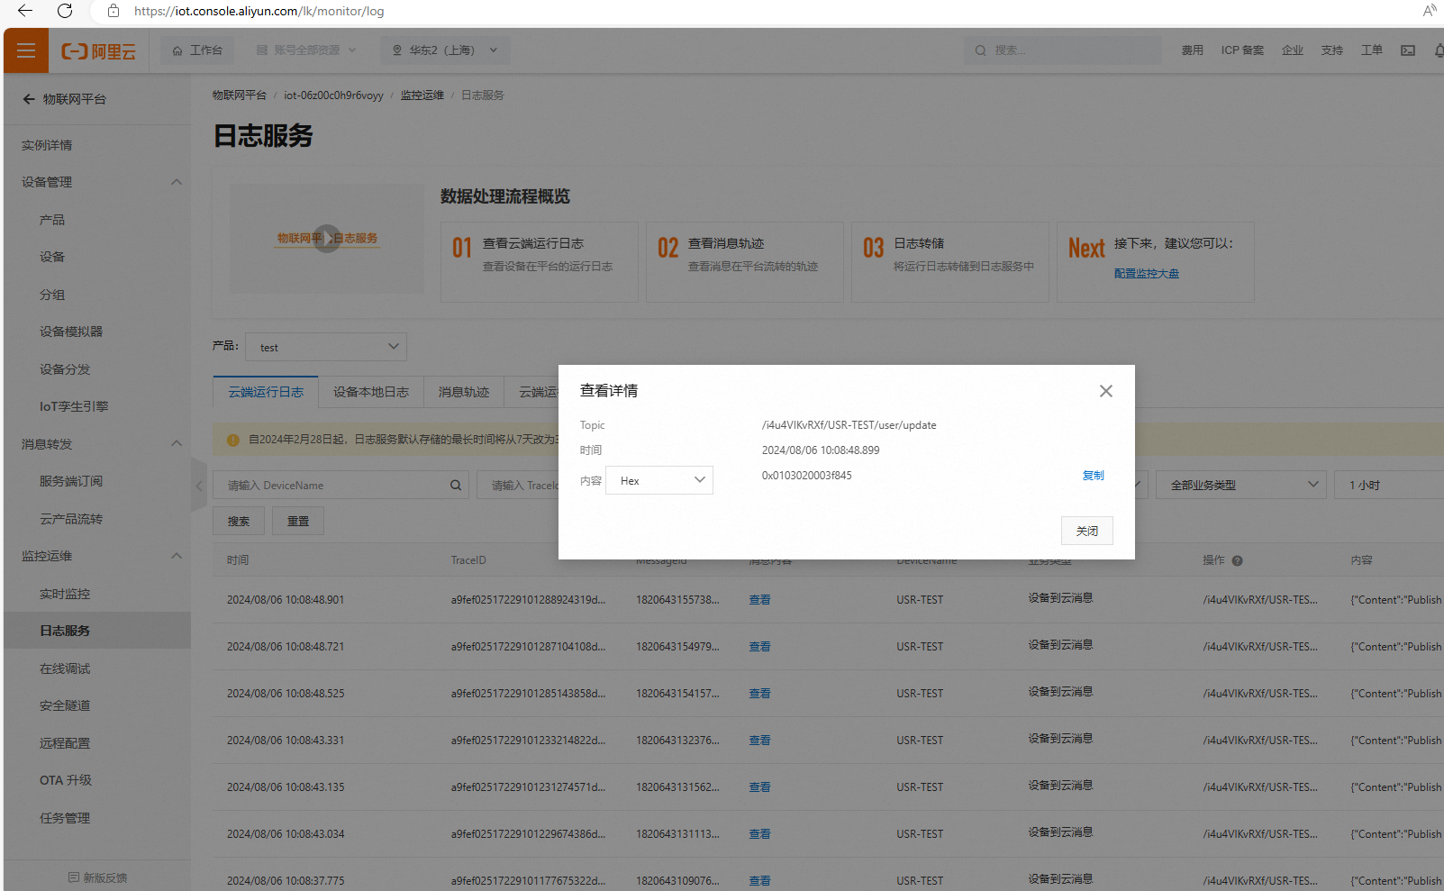Screen dimensions: 1444x891
Task: Click the orange hamburger menu icon
Action: [x=26, y=50]
